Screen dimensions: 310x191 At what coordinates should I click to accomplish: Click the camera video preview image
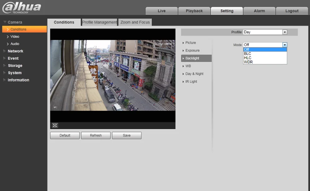click(x=113, y=75)
